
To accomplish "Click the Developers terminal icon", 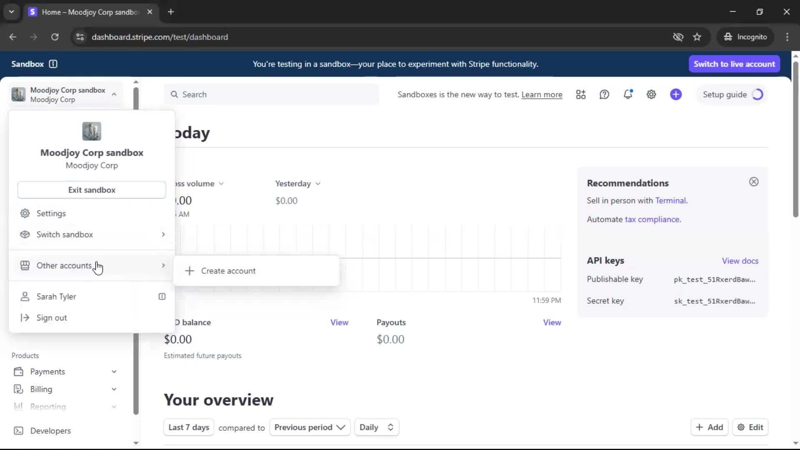I will click(x=18, y=431).
